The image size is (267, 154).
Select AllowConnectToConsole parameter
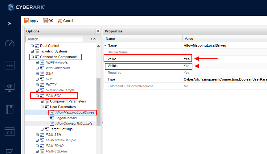pos(74,123)
